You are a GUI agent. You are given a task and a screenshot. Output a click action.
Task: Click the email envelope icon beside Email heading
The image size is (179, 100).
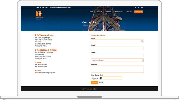36,71
